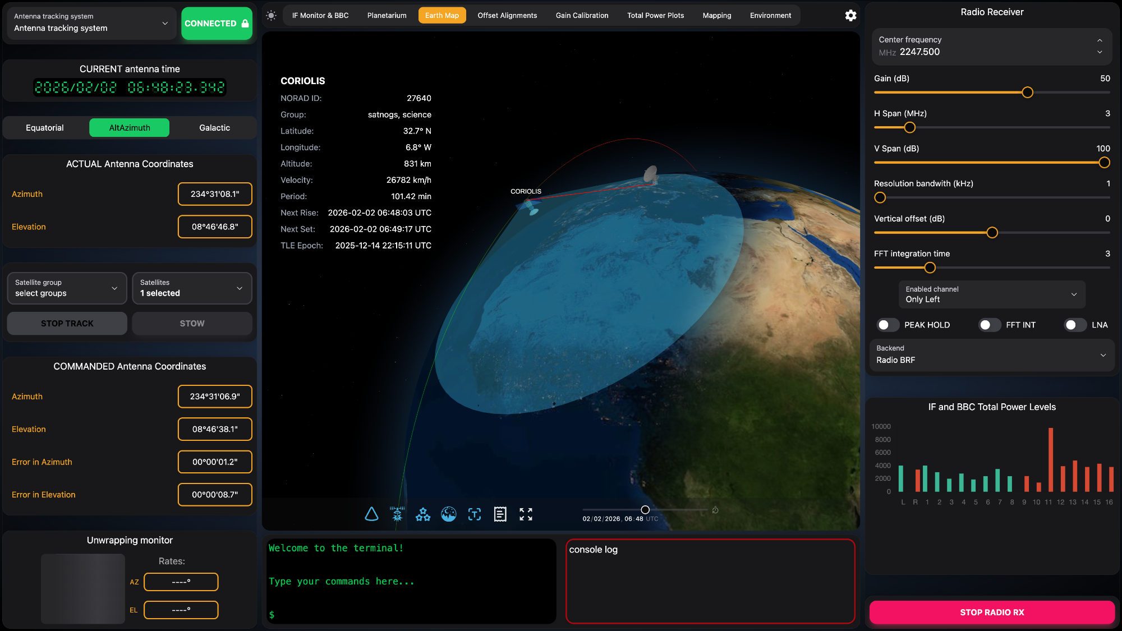Switch to the Planetarium tab
The width and height of the screenshot is (1122, 631).
(x=387, y=15)
